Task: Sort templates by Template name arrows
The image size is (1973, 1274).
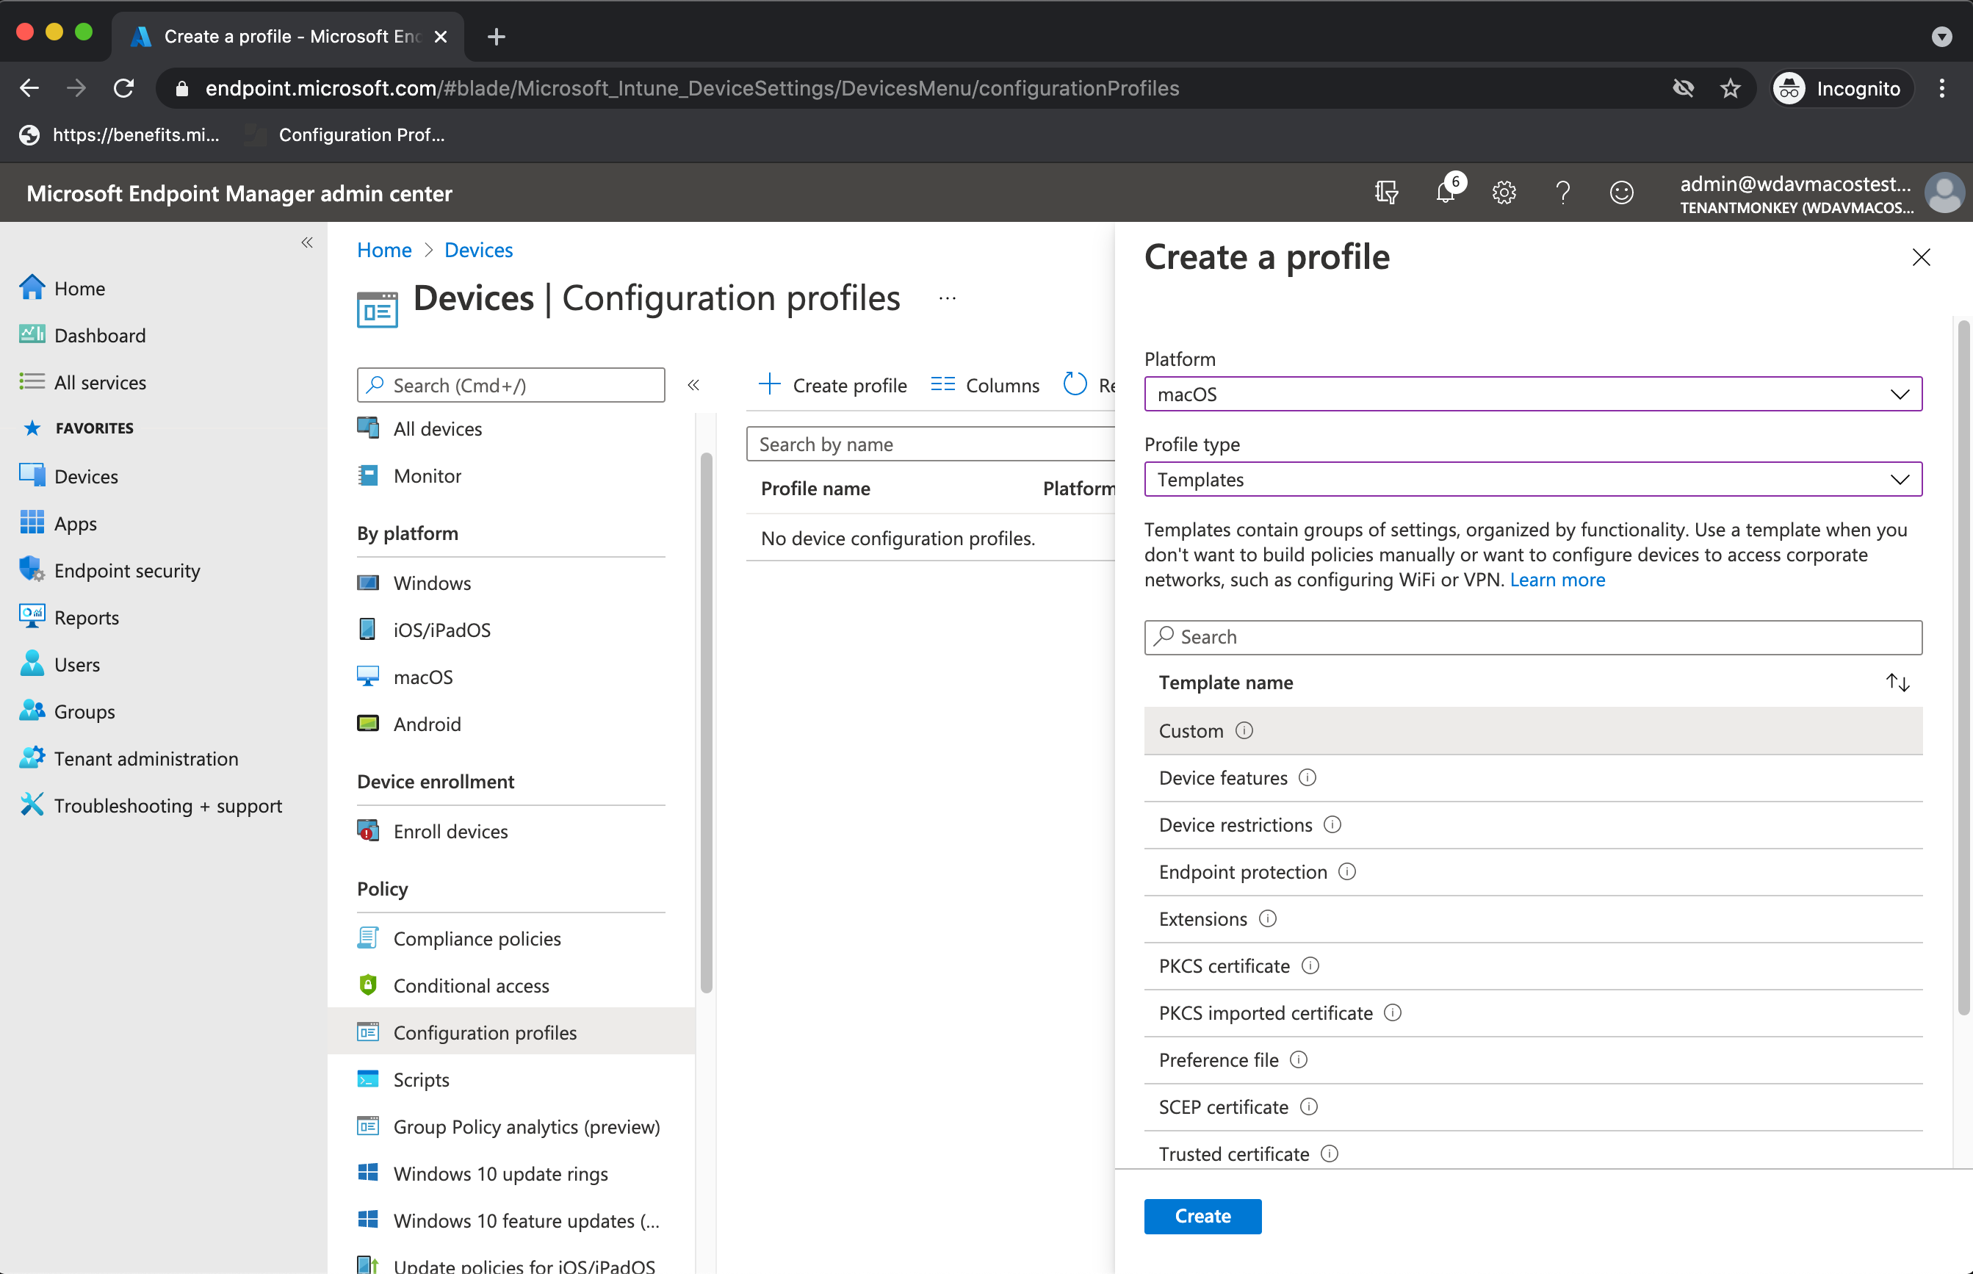Action: coord(1898,683)
